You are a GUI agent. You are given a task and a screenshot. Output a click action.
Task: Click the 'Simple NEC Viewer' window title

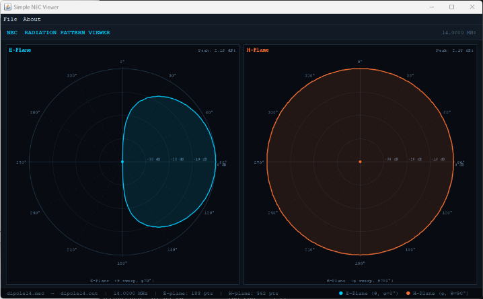click(36, 7)
